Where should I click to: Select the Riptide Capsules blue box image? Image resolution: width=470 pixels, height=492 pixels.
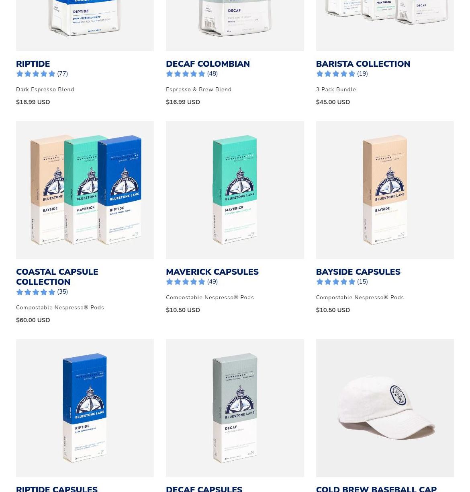[x=85, y=408]
